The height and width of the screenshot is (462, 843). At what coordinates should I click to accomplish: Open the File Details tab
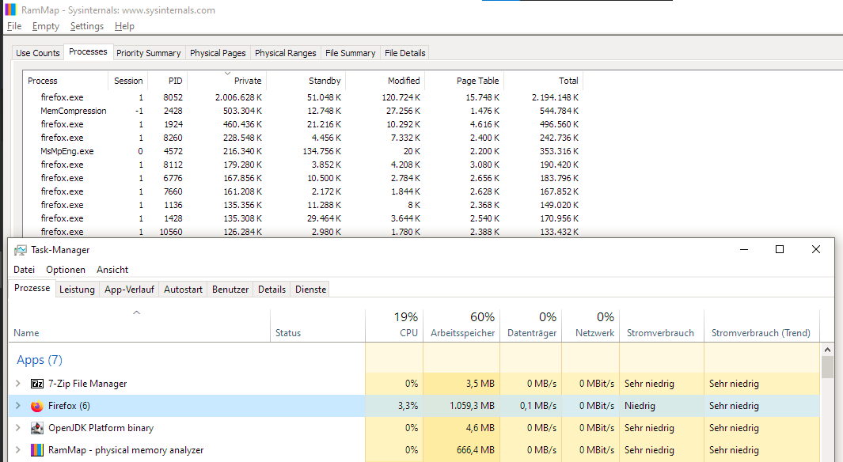click(404, 53)
